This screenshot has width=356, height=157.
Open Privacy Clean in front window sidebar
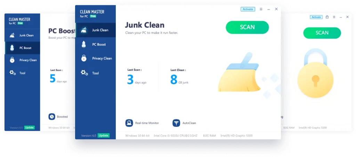tap(95, 58)
